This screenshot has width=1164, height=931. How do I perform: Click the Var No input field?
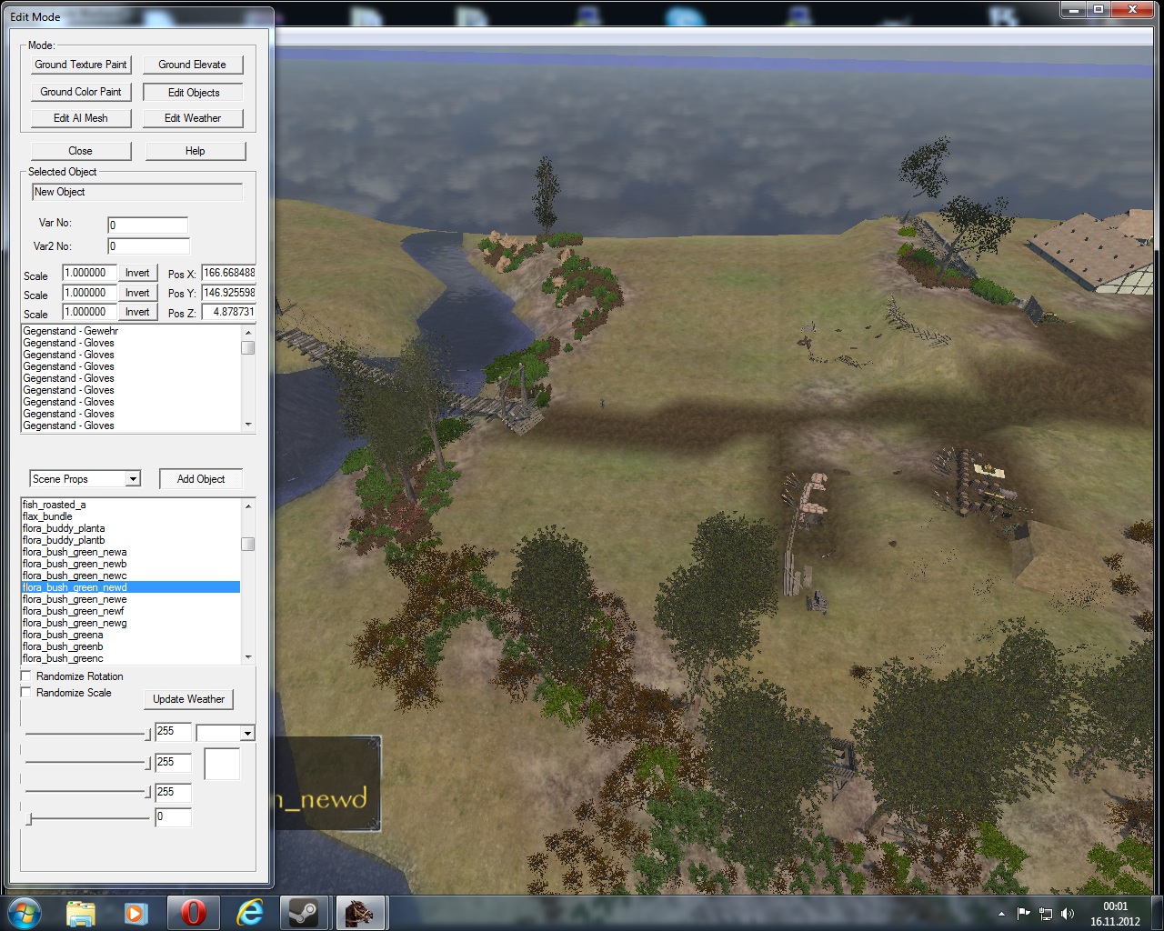coord(147,225)
